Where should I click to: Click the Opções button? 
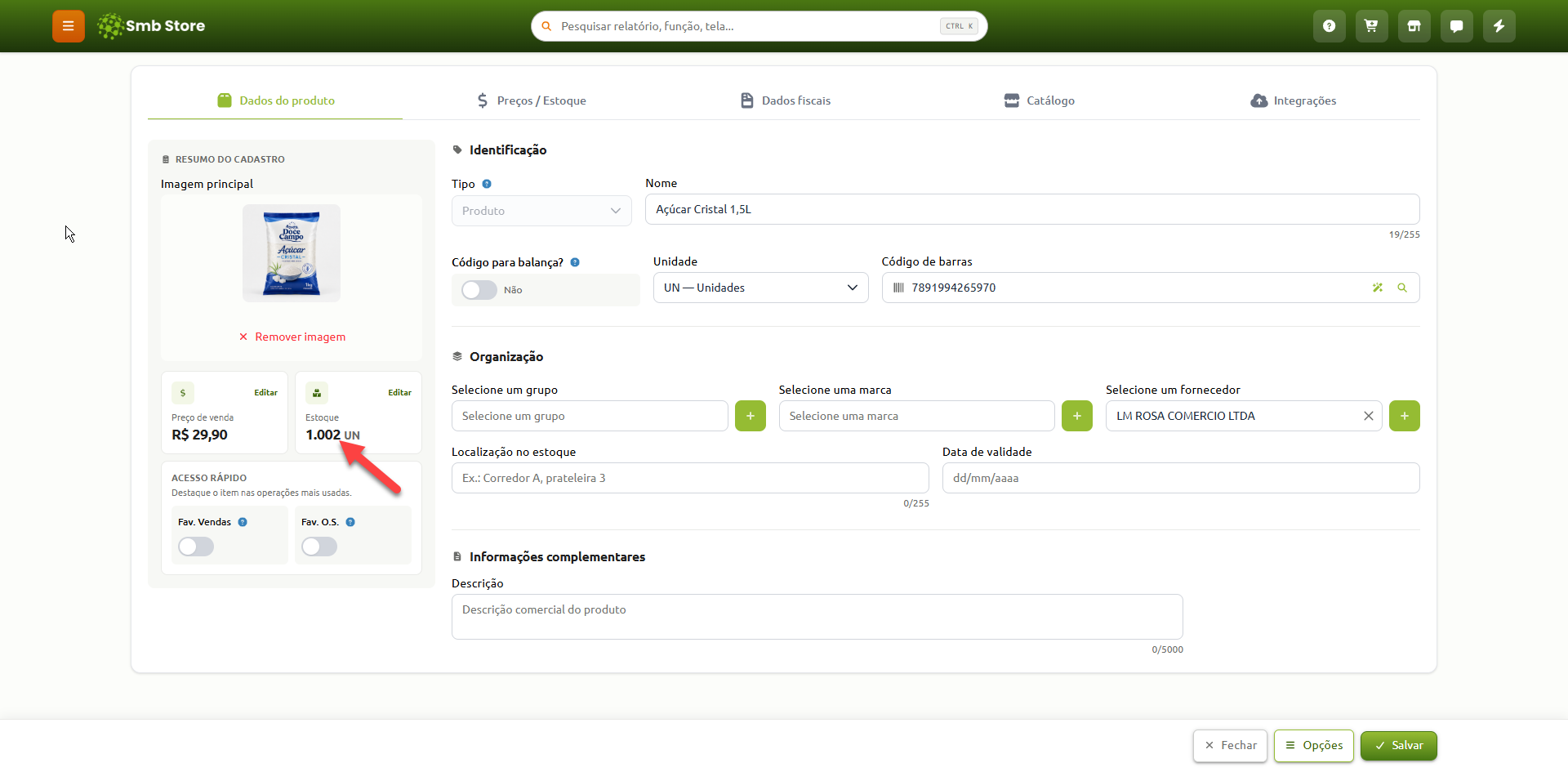coord(1314,746)
